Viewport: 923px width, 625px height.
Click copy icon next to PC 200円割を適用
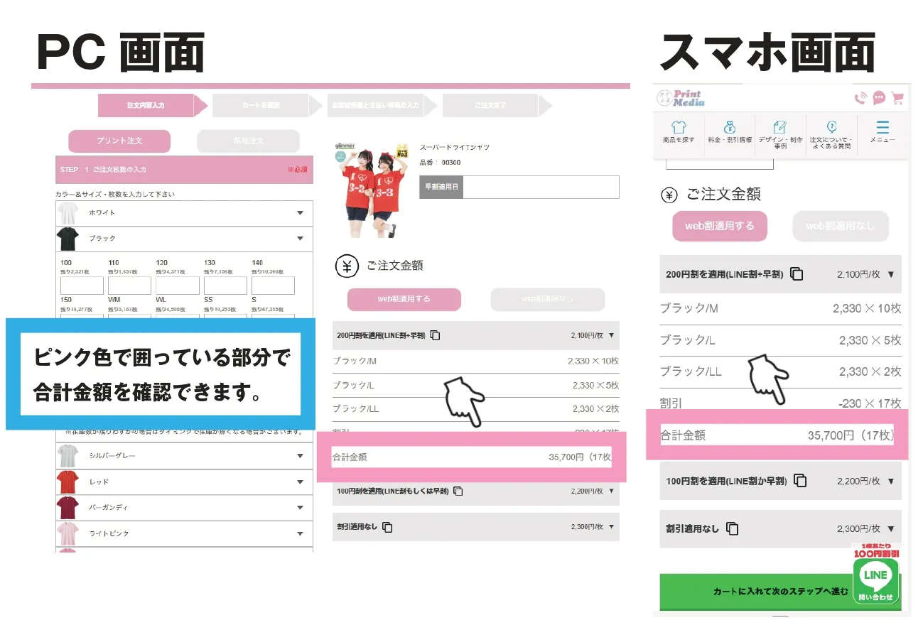click(436, 335)
